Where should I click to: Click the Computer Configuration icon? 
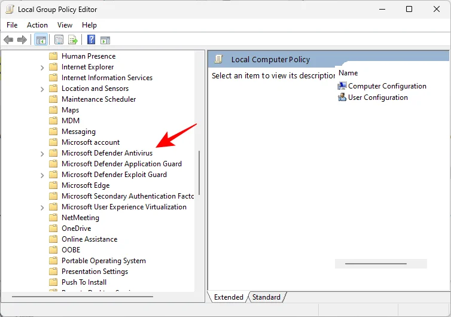[342, 86]
